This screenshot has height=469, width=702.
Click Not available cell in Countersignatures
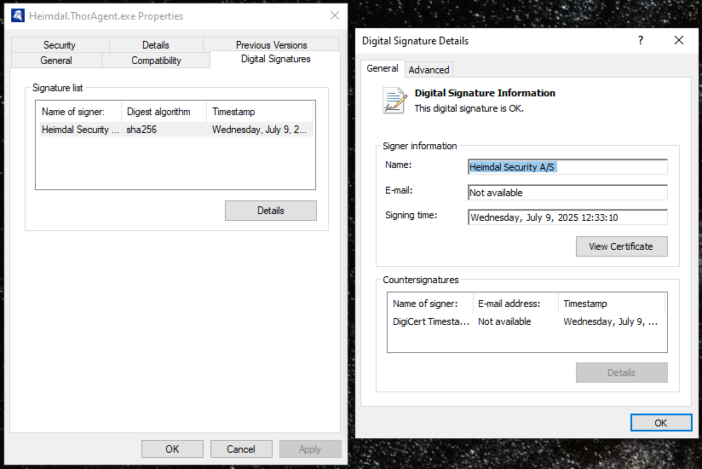(x=504, y=321)
